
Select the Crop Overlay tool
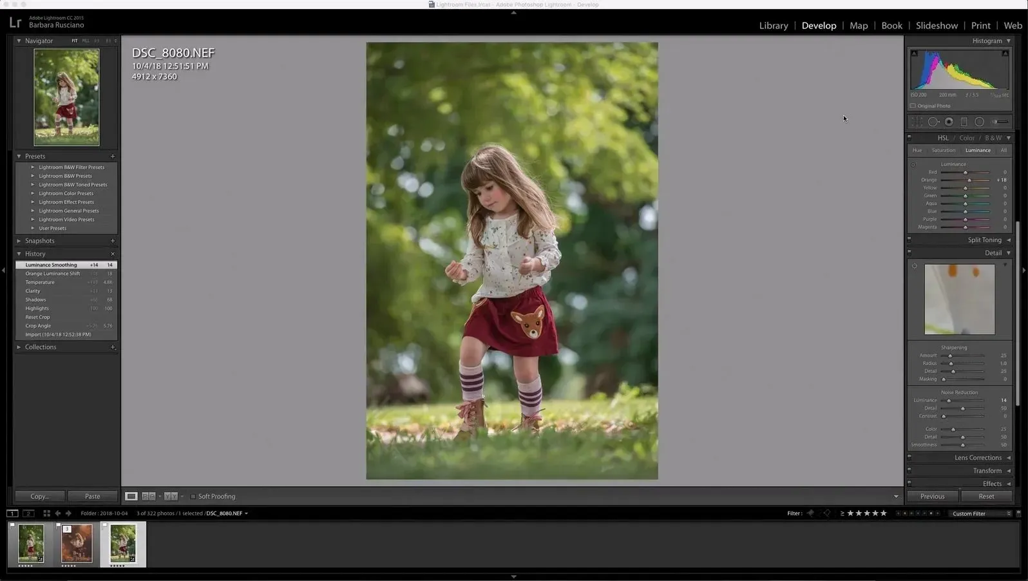pos(917,122)
